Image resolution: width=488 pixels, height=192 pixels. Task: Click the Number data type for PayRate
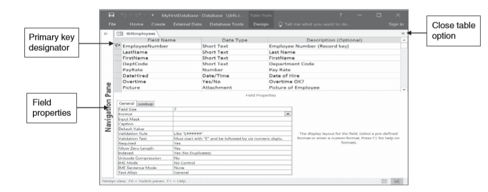234,69
